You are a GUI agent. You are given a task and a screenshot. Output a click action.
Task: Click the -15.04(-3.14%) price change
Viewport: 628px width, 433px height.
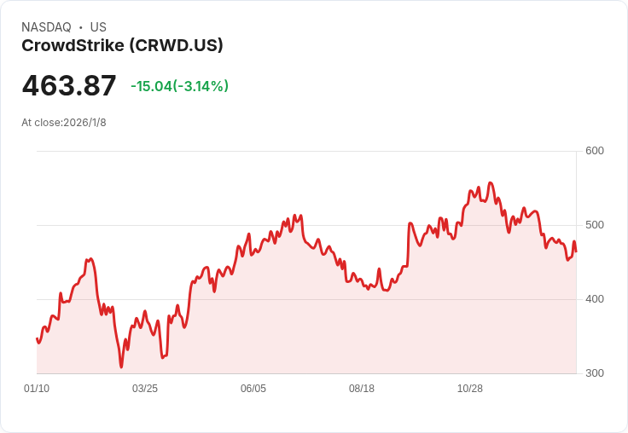pyautogui.click(x=179, y=86)
